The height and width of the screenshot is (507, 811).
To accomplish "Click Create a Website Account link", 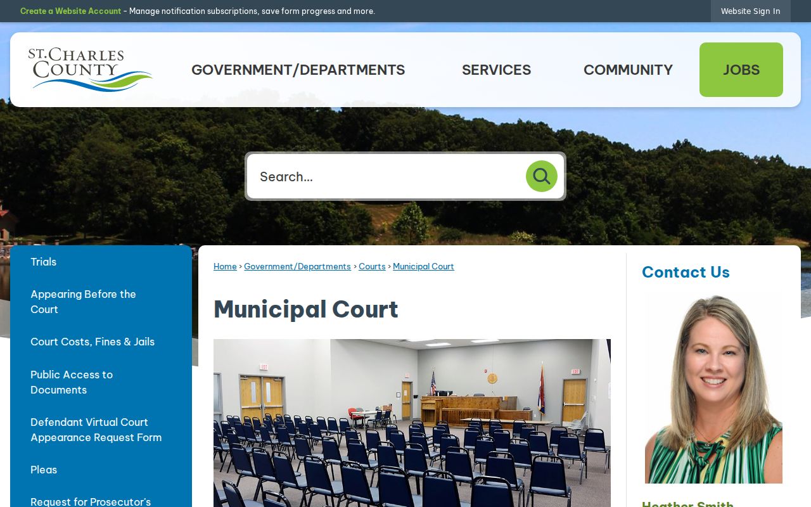I will coord(70,11).
